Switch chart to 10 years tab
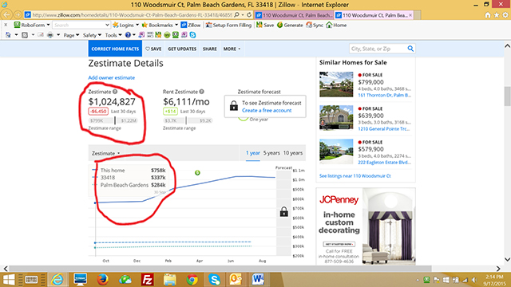This screenshot has height=287, width=511. pos(293,153)
